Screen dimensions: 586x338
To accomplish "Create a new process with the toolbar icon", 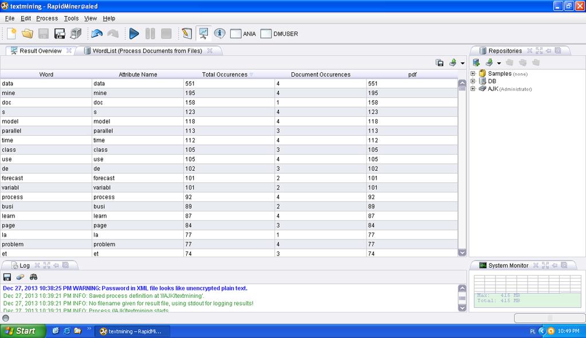I will (11, 34).
